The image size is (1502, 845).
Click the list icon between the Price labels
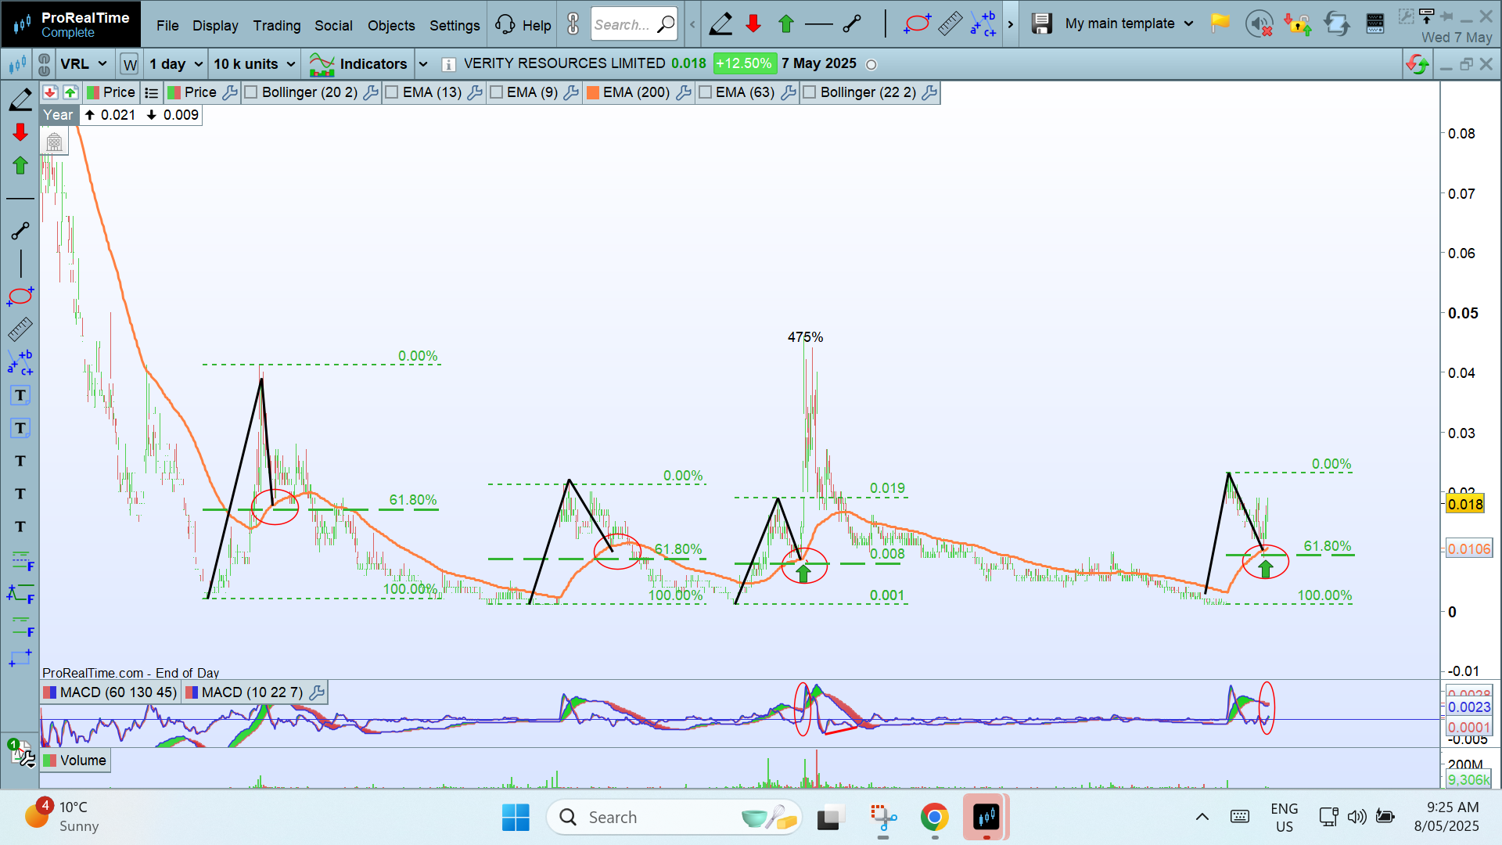[152, 93]
